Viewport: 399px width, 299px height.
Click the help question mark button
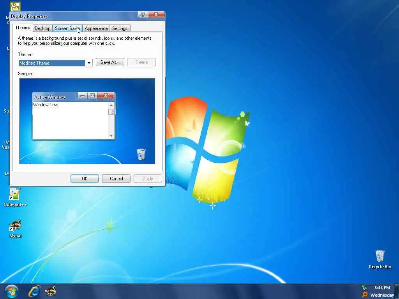tap(143, 14)
